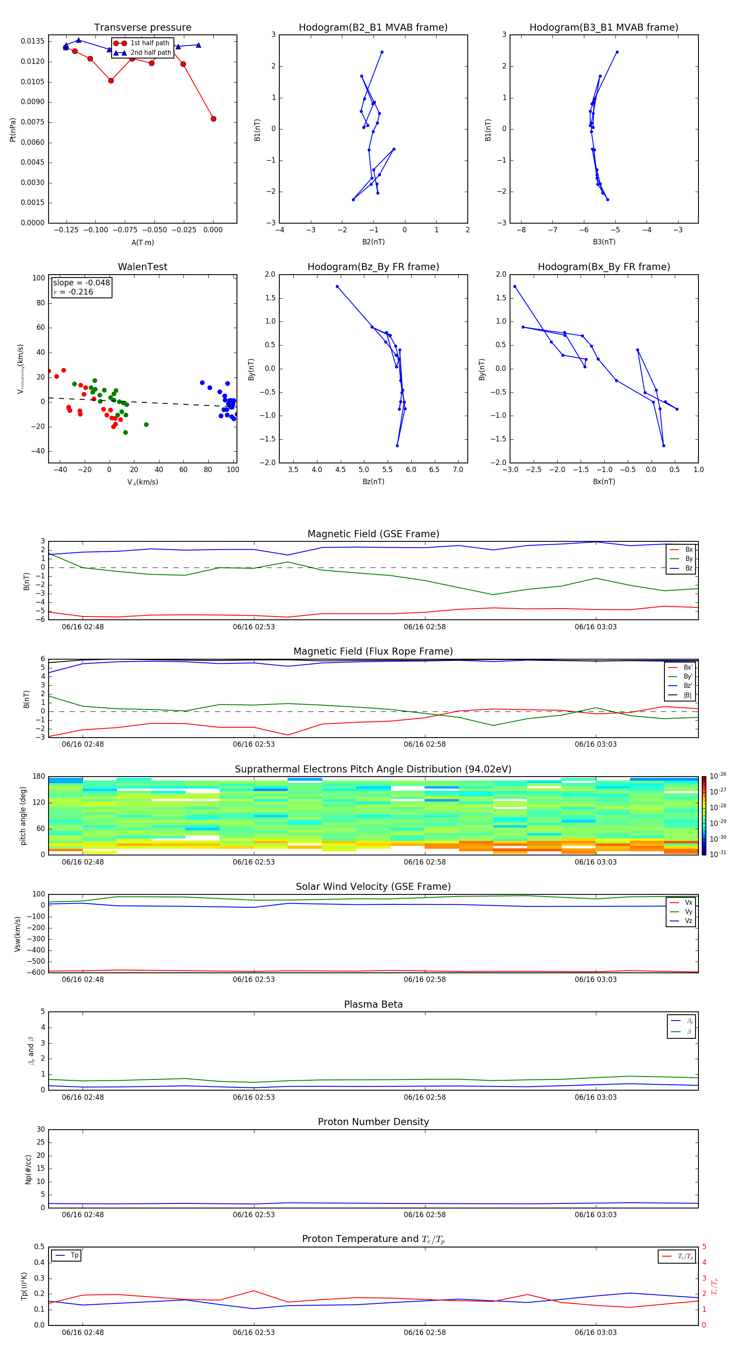Click the 'A(T·m)' x-axis label

[x=142, y=242]
